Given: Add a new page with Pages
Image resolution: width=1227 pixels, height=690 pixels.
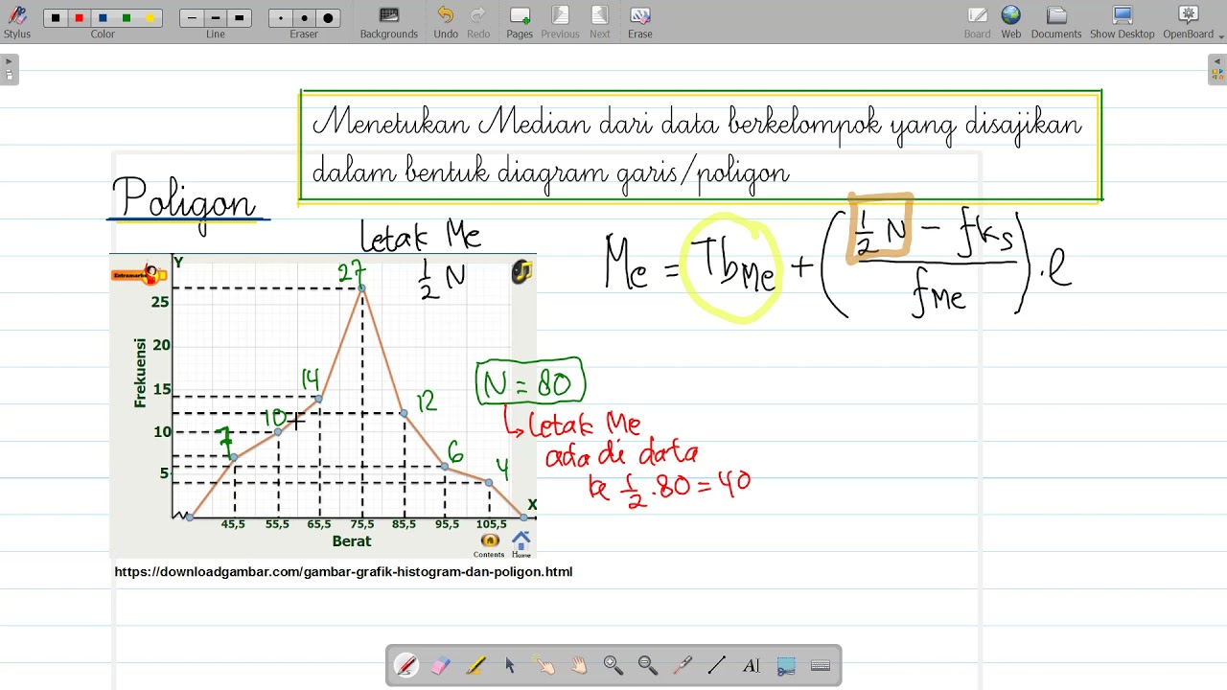Looking at the screenshot, I should 520,22.
